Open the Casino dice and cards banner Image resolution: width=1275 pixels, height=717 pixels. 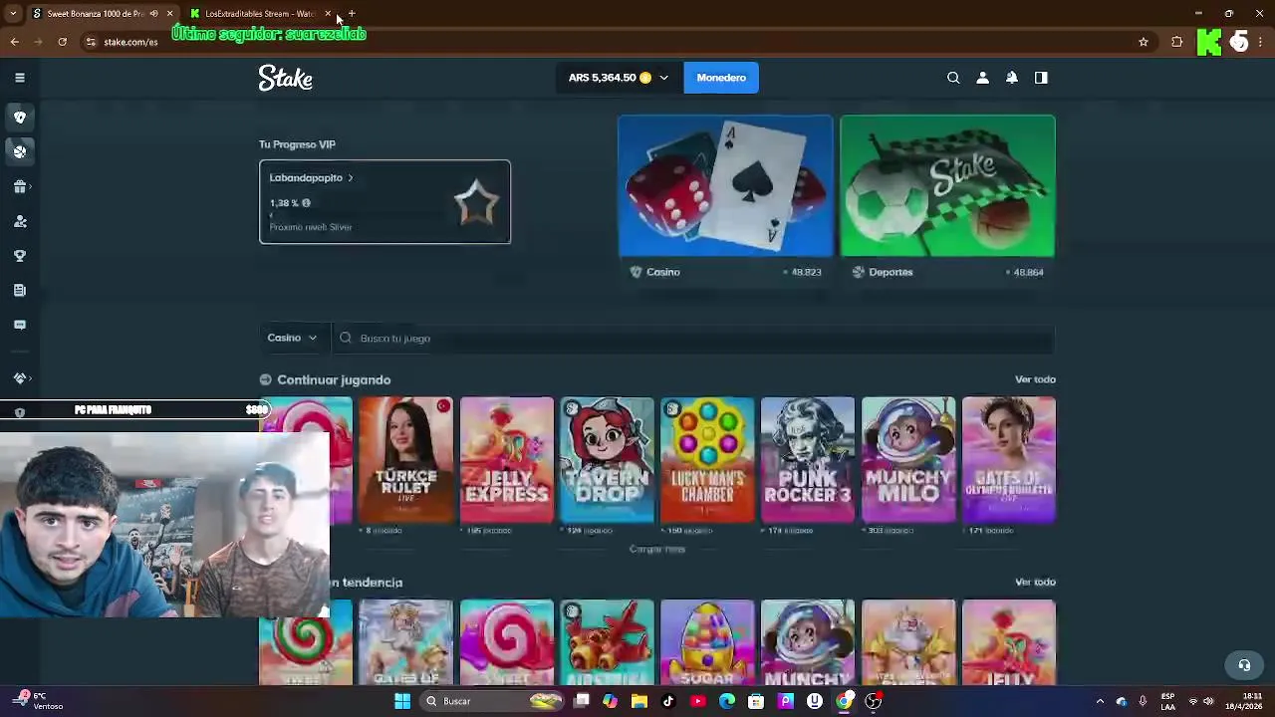click(725, 186)
